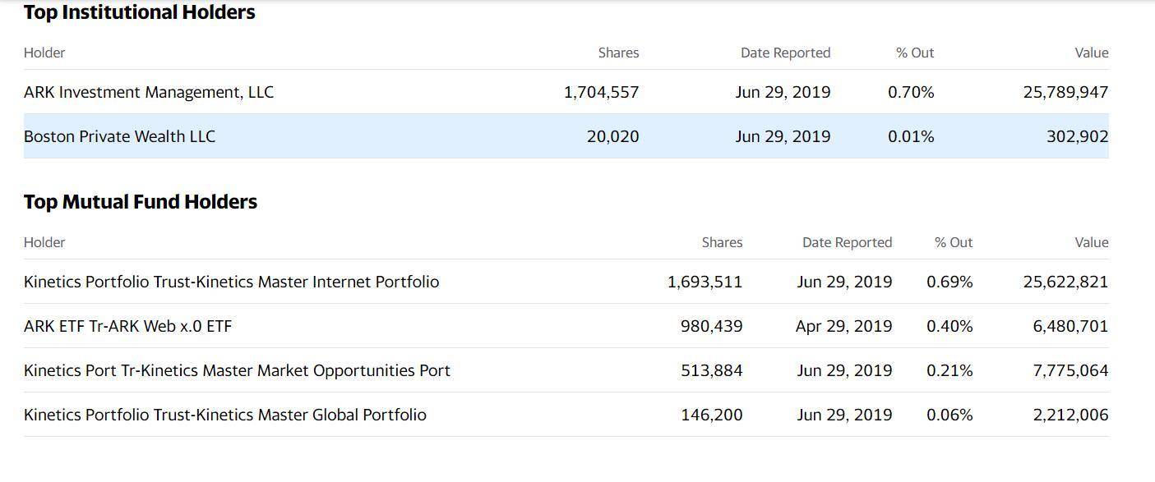Click Shares header in Institutional Holders table
The image size is (1155, 482).
pos(618,53)
